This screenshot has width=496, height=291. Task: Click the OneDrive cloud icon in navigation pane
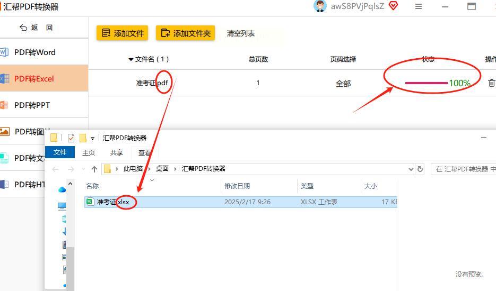point(62,189)
